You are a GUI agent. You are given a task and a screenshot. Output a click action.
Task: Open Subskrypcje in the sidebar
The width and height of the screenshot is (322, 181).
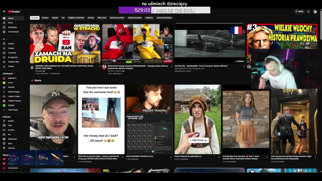coord(13,27)
